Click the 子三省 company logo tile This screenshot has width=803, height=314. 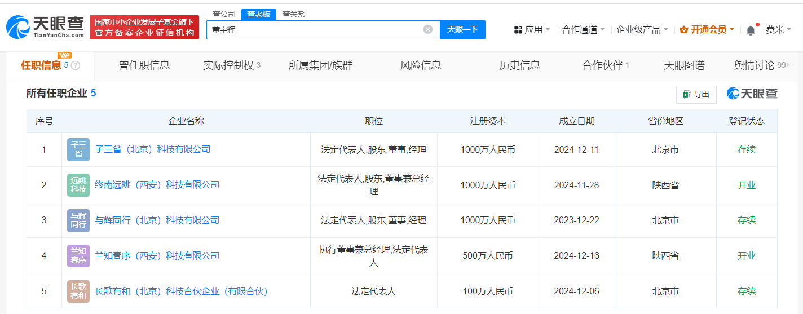pyautogui.click(x=78, y=149)
